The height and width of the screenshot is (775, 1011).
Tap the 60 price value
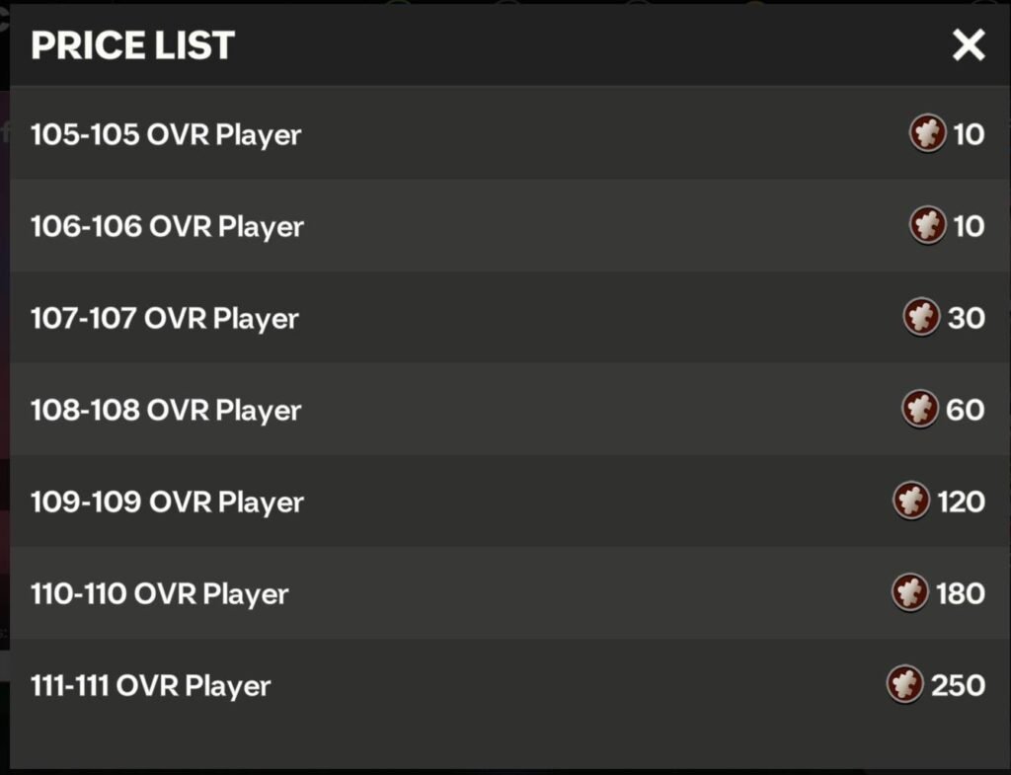pyautogui.click(x=965, y=410)
